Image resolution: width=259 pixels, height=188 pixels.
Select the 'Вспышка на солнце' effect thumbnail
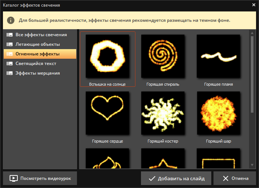tap(107, 56)
